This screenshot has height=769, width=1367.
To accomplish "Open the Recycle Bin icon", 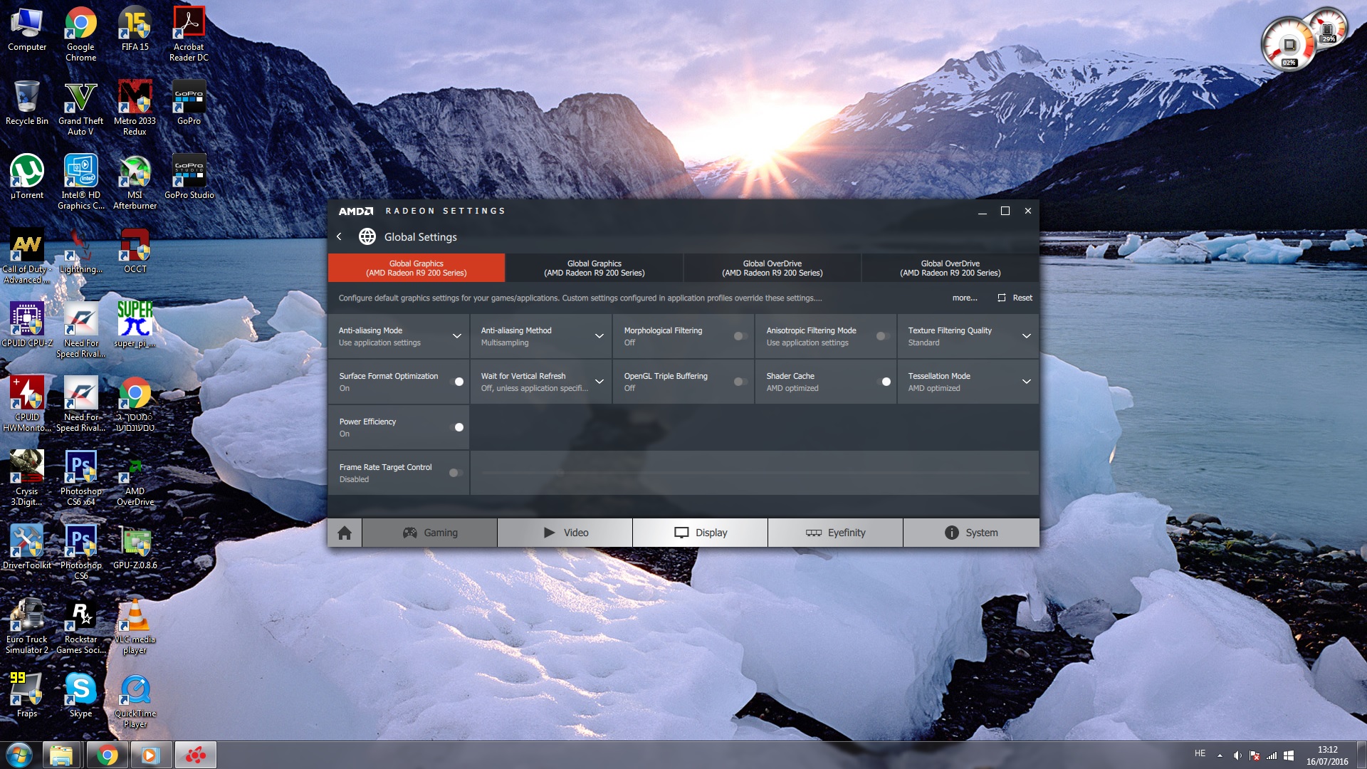I will 27,103.
